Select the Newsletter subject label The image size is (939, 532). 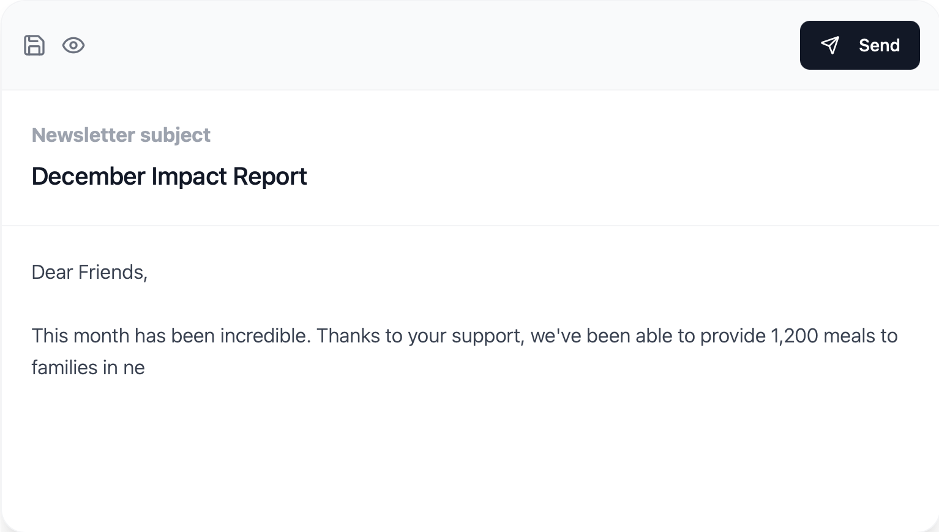[x=121, y=135]
